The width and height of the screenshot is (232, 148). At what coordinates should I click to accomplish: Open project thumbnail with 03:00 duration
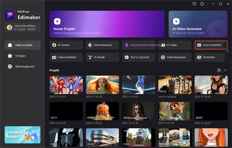(x=139, y=138)
